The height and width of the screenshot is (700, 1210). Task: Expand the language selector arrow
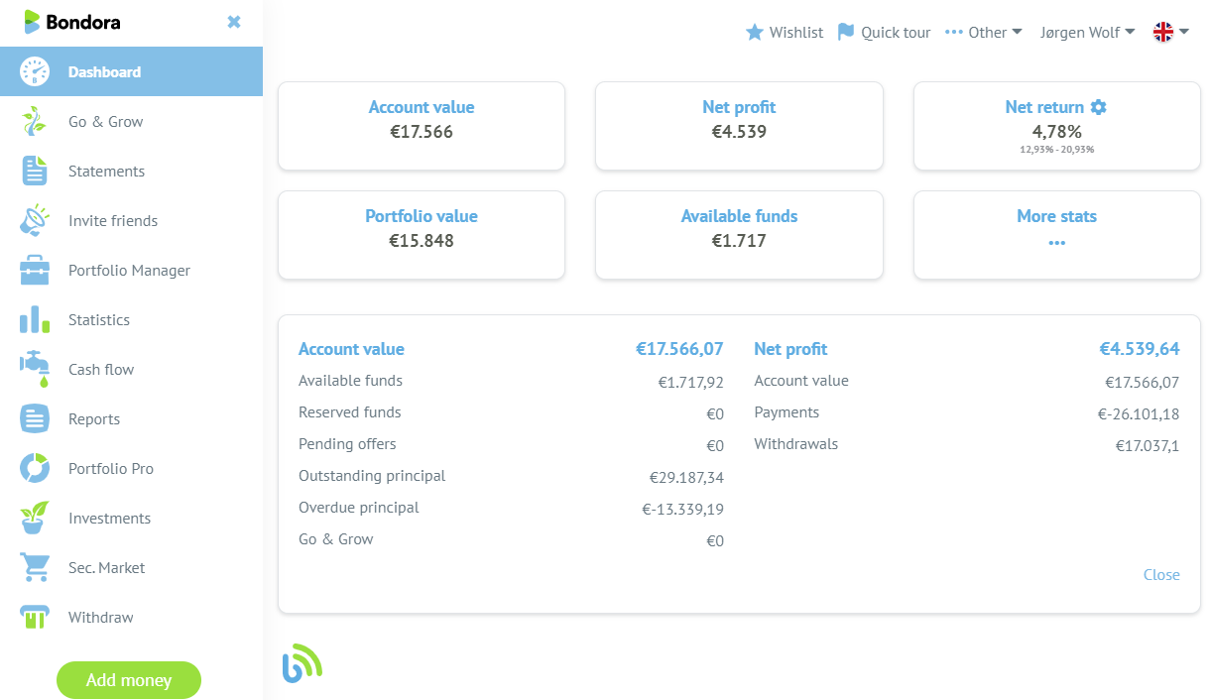click(1184, 32)
